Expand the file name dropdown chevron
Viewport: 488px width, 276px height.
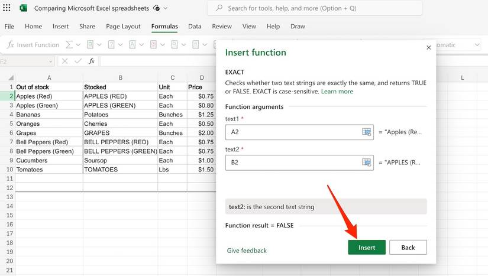[165, 8]
